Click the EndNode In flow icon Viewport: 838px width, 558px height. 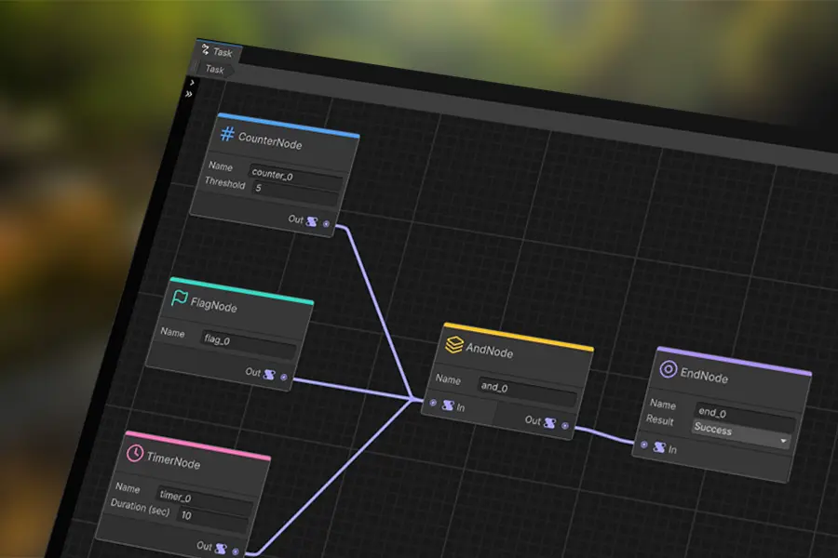(659, 447)
